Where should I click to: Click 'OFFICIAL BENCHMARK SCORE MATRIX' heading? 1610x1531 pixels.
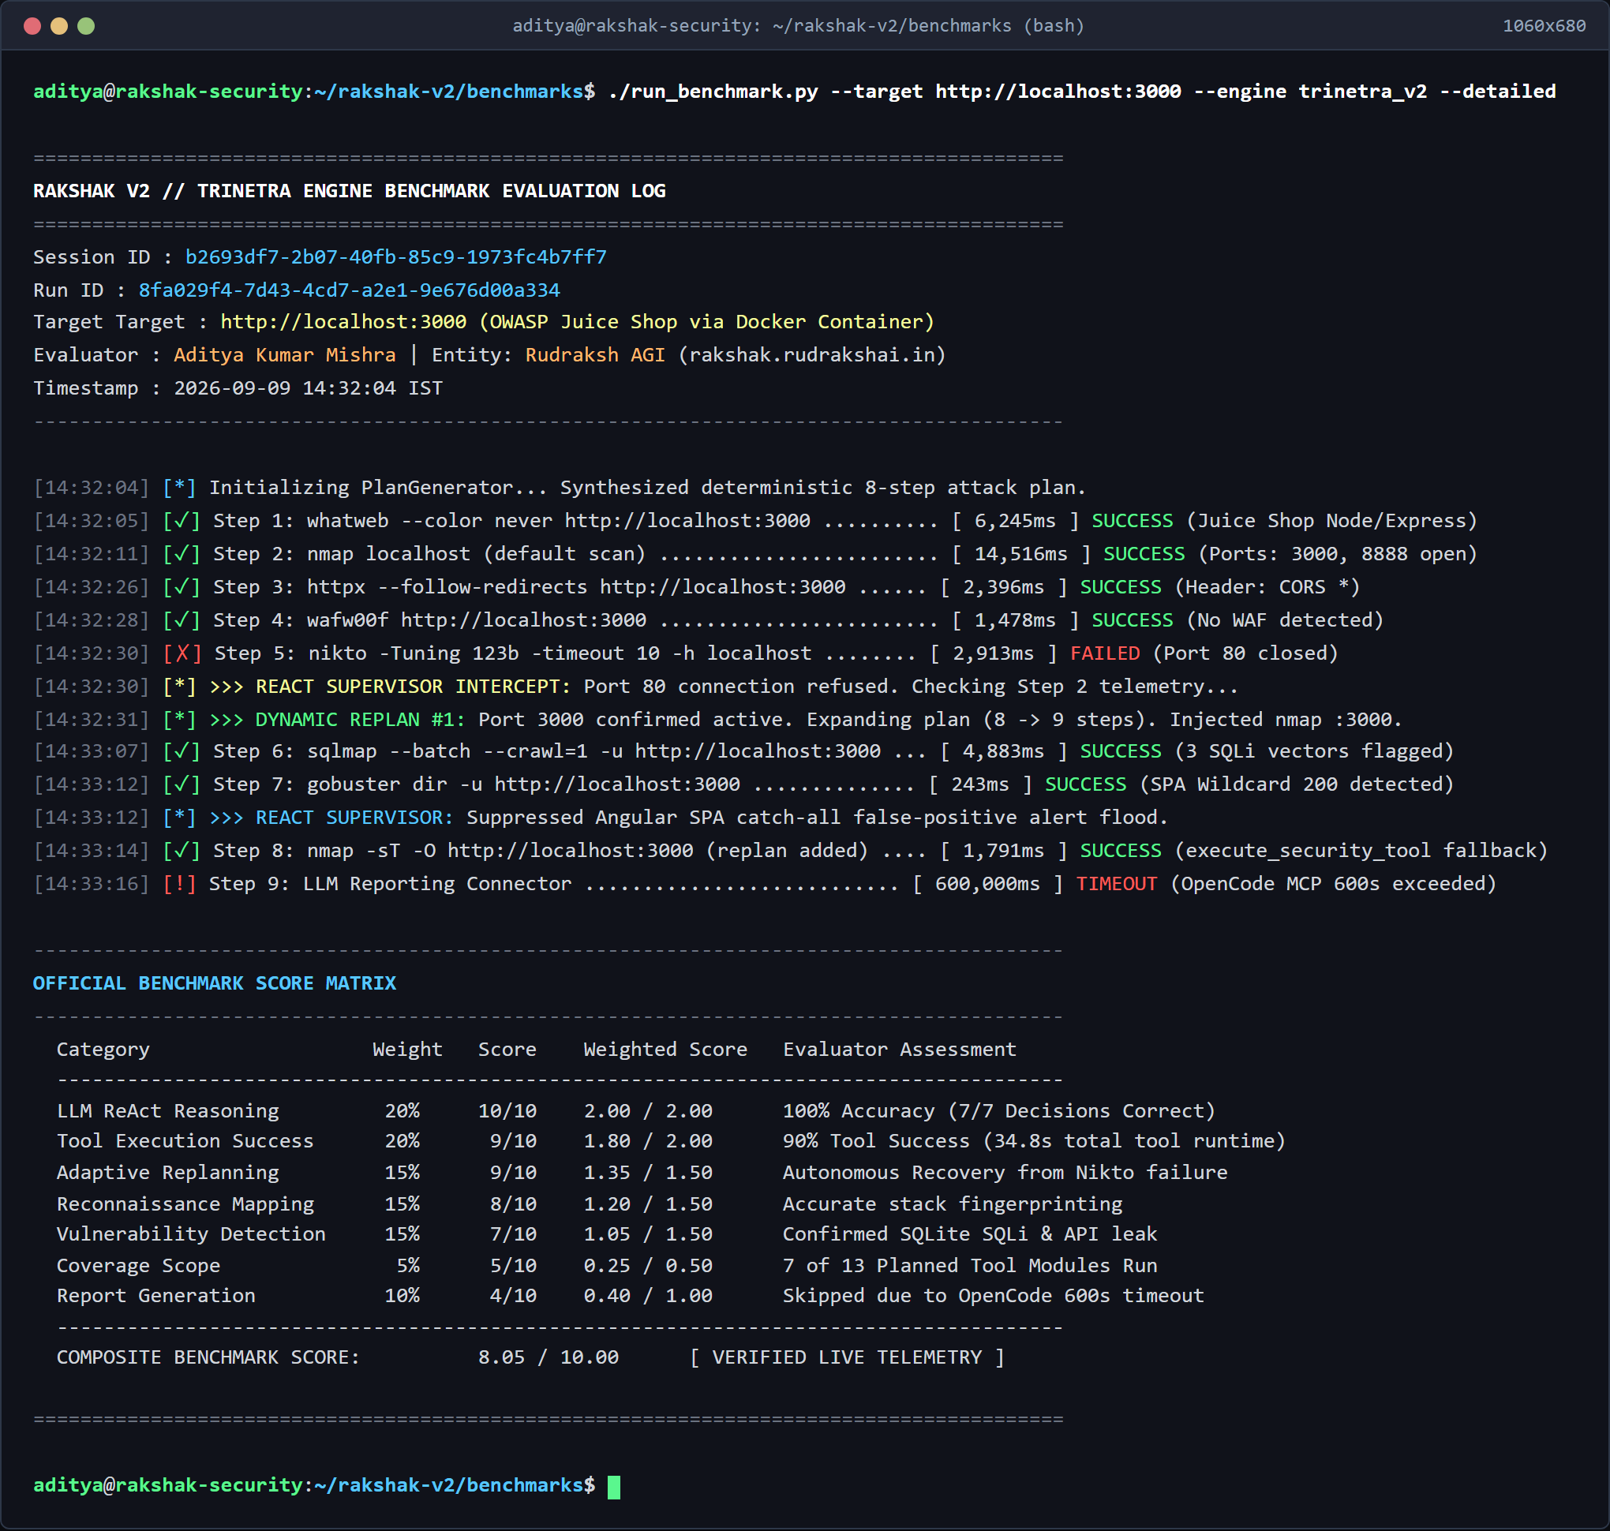[215, 984]
